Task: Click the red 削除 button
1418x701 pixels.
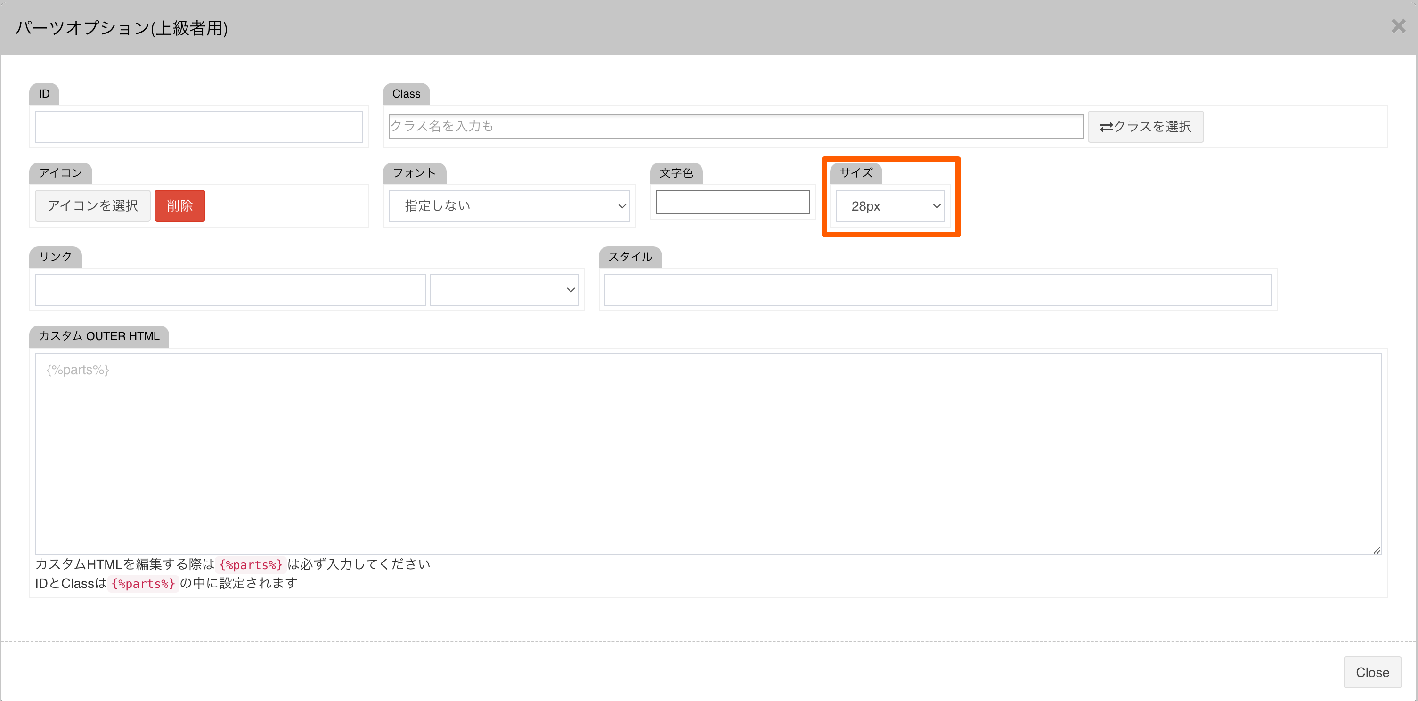Action: 180,206
